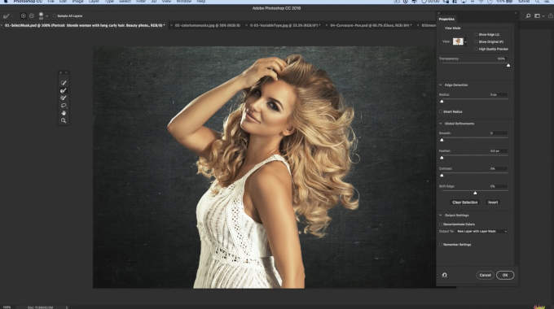Screen dimensions: 554x309
Task: Open the View mode thumbnail dropdown
Action: point(459,41)
